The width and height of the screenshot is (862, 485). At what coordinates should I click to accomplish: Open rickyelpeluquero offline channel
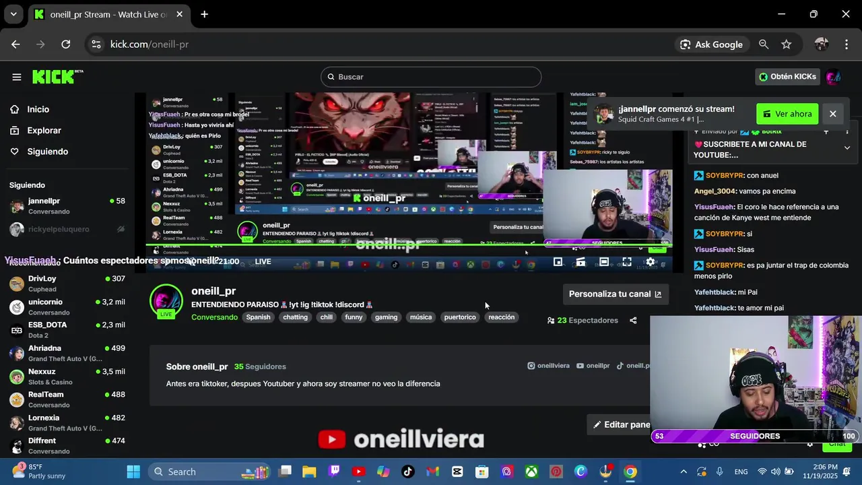coord(67,229)
